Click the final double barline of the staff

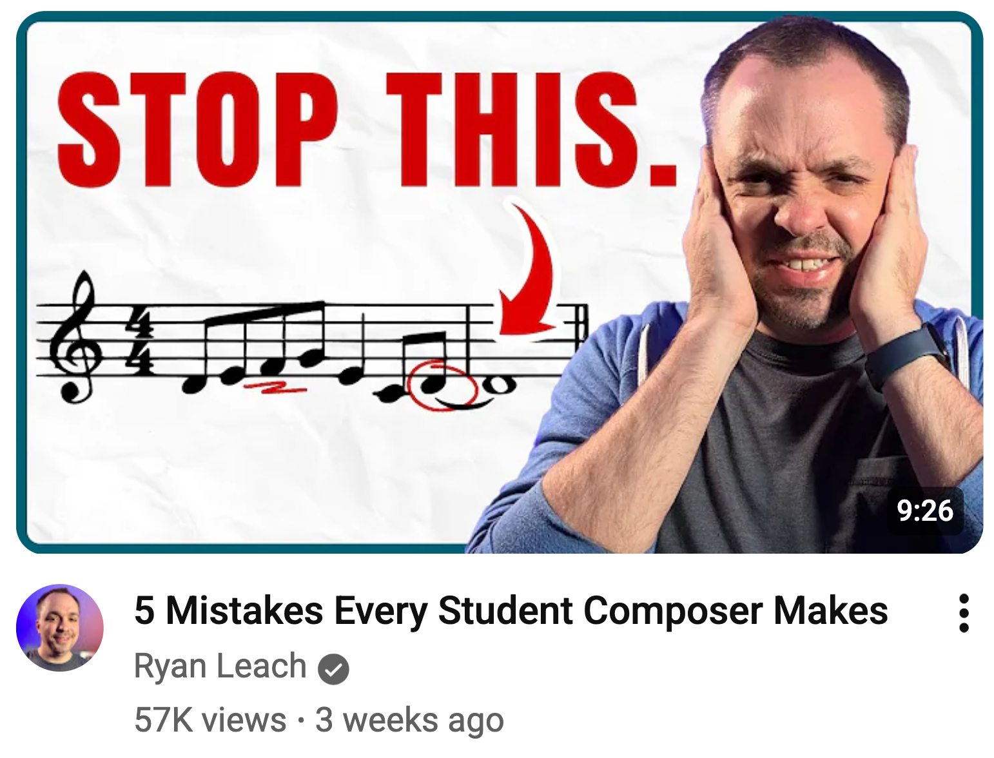(x=581, y=324)
